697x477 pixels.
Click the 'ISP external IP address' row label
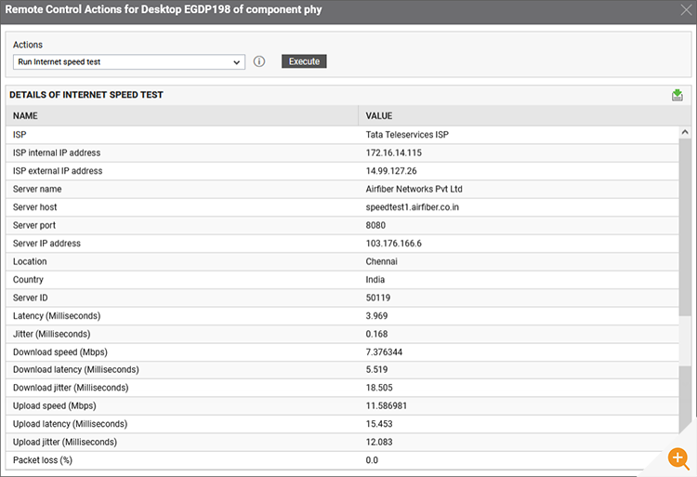click(58, 171)
